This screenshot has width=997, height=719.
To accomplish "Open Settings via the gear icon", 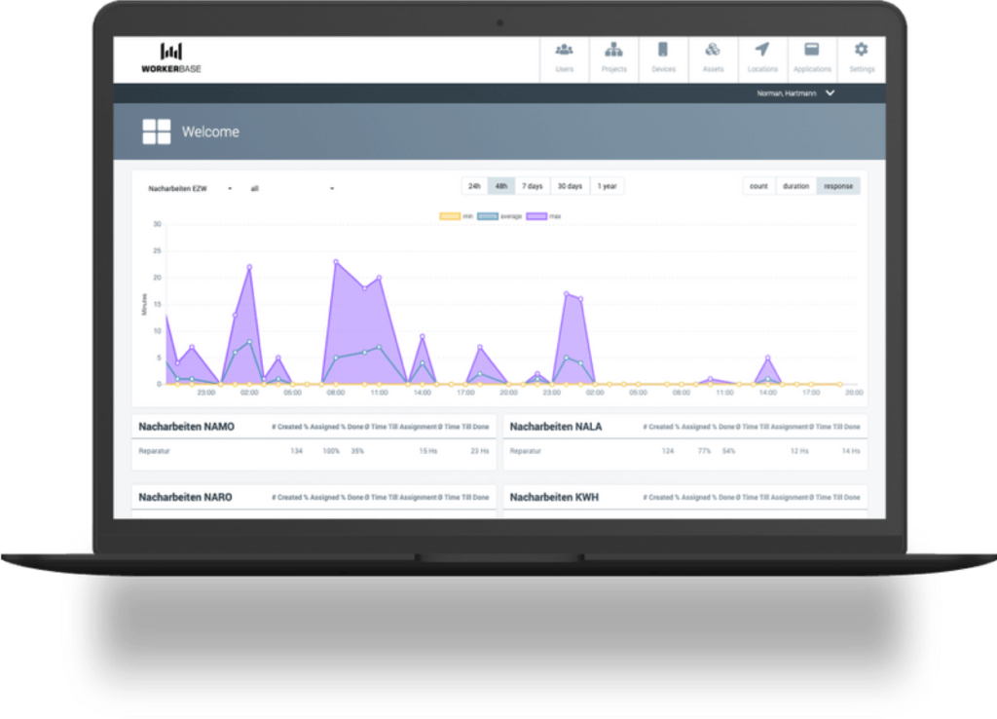I will [x=861, y=50].
